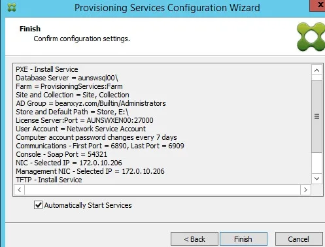Click the vertical scrollbar thumb grip
The image size is (325, 247).
[x=316, y=116]
